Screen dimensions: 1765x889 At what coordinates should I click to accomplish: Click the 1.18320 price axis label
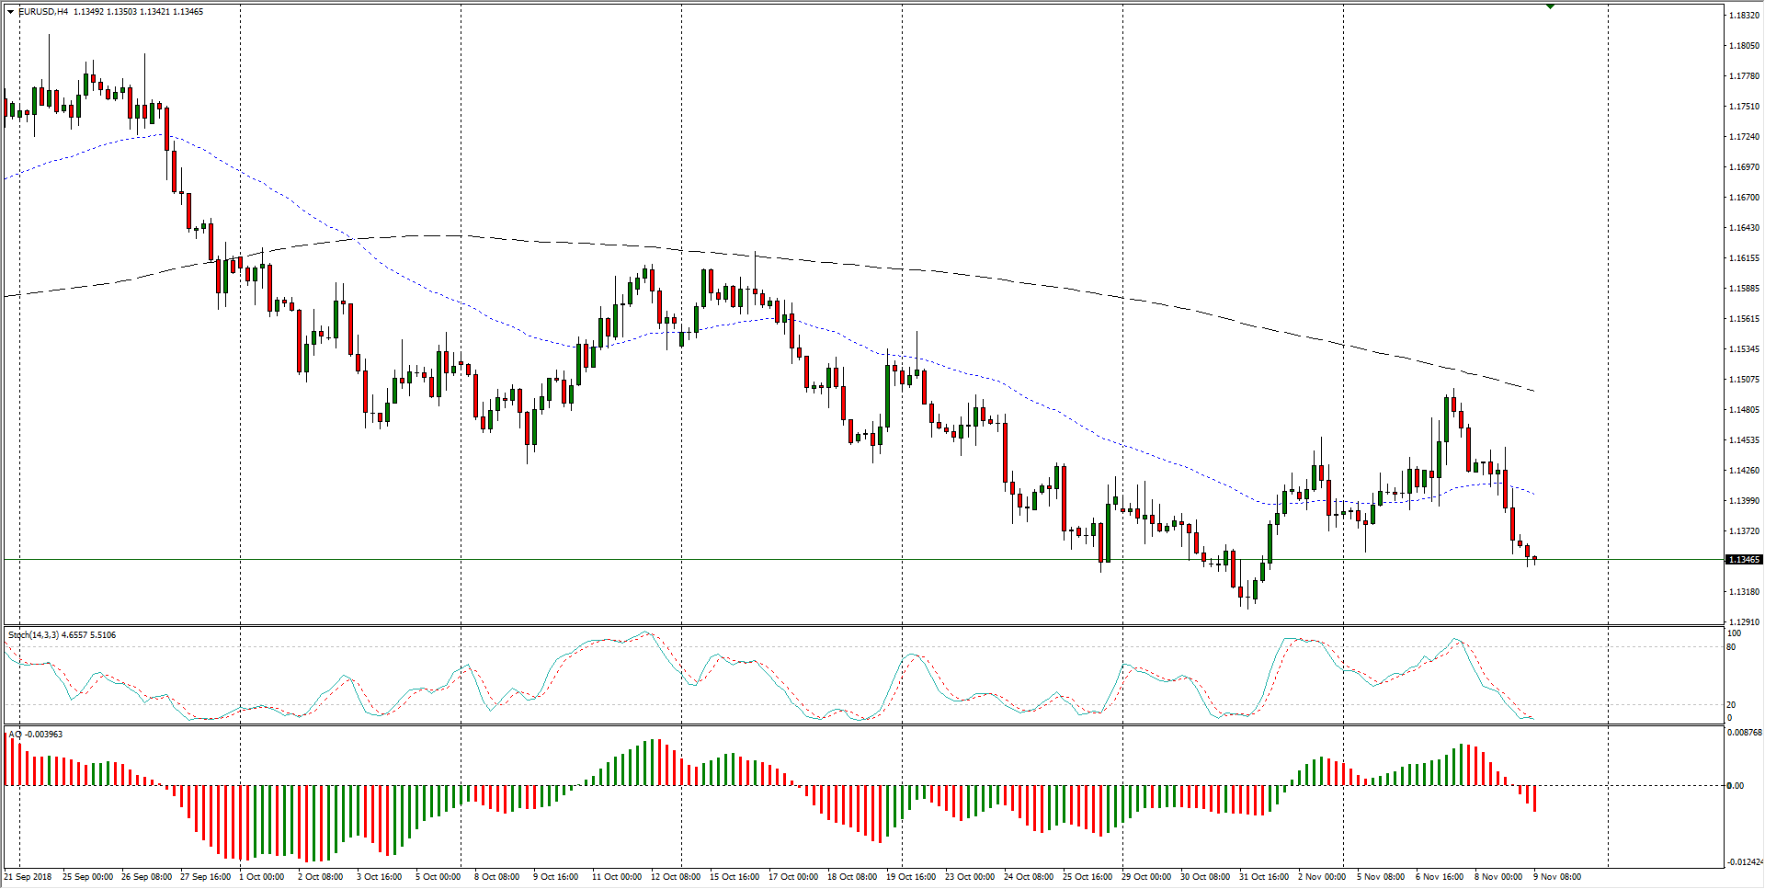click(1744, 16)
